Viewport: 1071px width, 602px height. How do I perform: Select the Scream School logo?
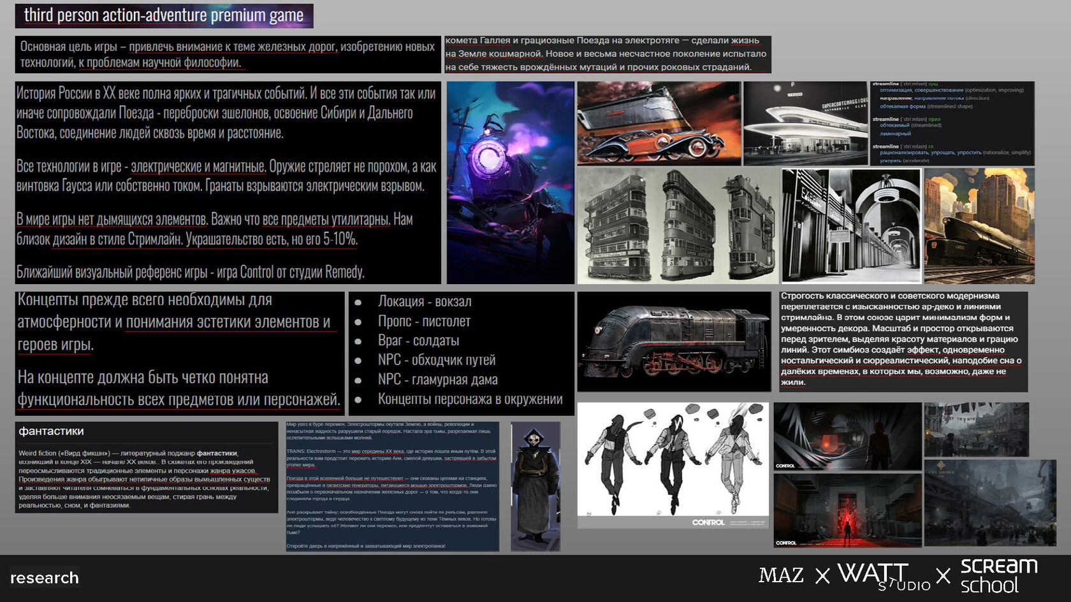pyautogui.click(x=999, y=576)
